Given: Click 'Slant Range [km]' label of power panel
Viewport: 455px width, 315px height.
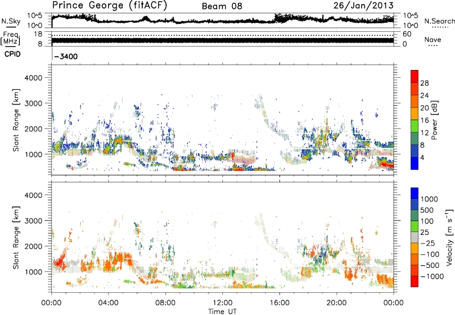Looking at the screenshot, I should click(x=16, y=120).
